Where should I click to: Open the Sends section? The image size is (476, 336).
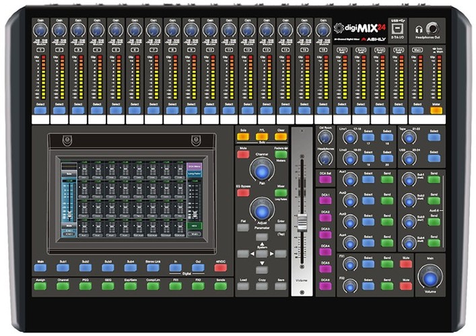(221, 286)
